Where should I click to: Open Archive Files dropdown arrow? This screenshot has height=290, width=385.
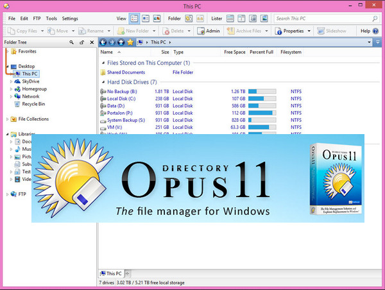click(266, 31)
